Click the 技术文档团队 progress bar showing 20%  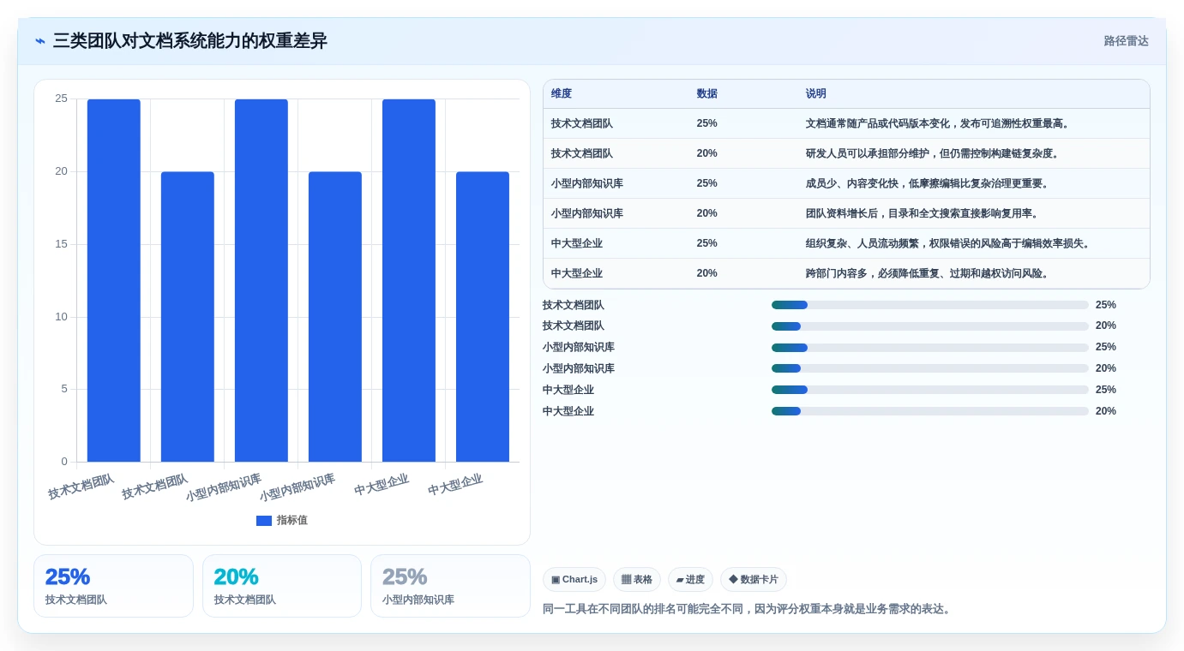click(930, 326)
